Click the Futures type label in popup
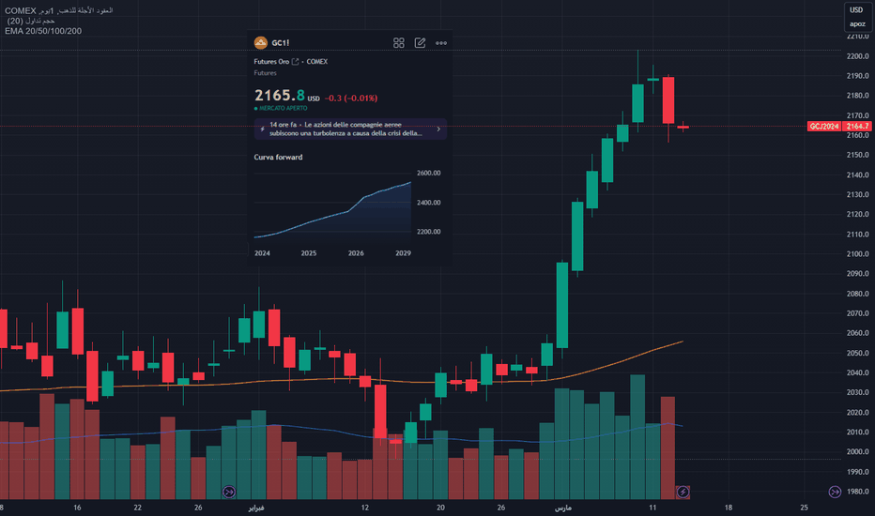 point(265,73)
